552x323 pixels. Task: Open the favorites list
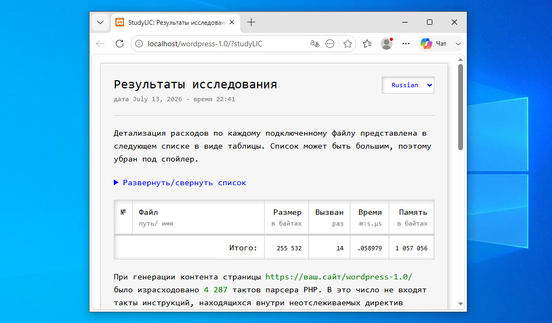point(367,44)
